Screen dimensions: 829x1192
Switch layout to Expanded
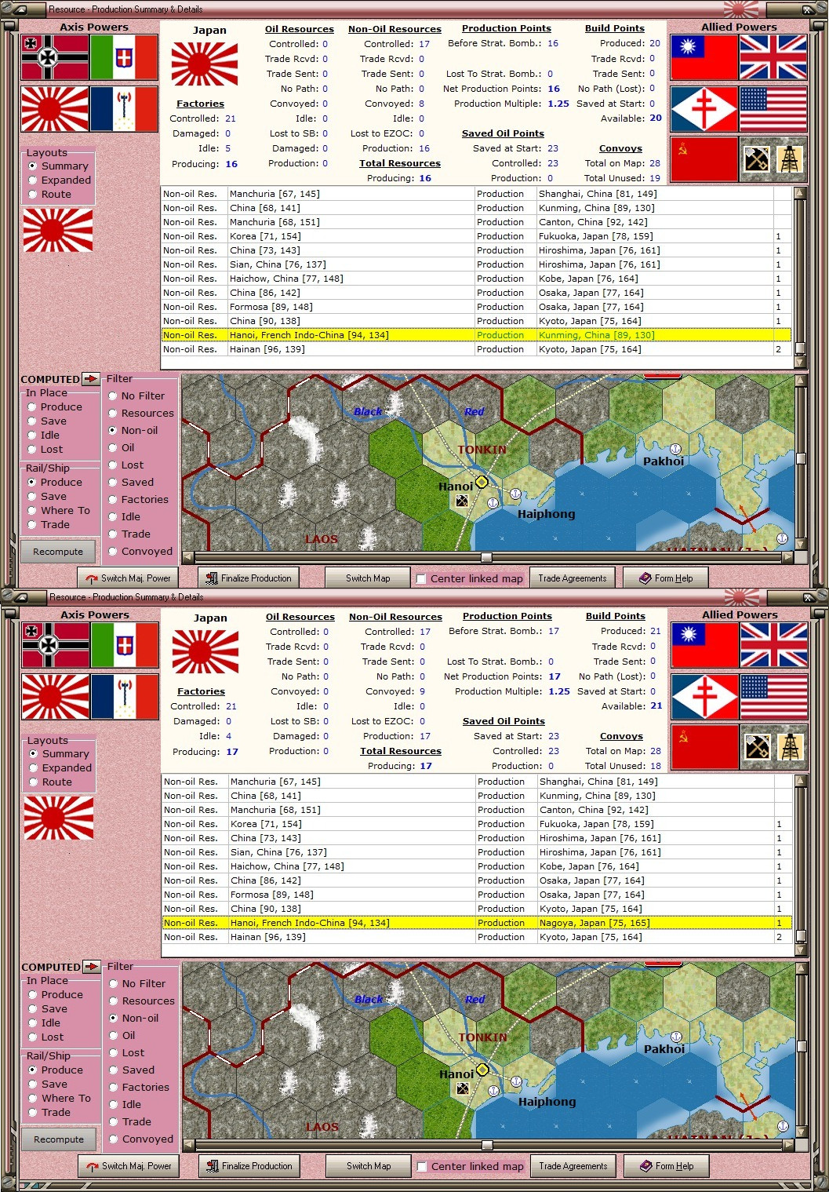click(x=31, y=180)
